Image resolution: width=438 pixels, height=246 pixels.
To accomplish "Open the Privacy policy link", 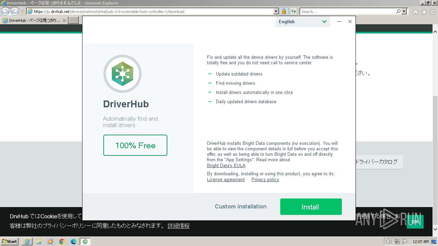I will click(265, 180).
